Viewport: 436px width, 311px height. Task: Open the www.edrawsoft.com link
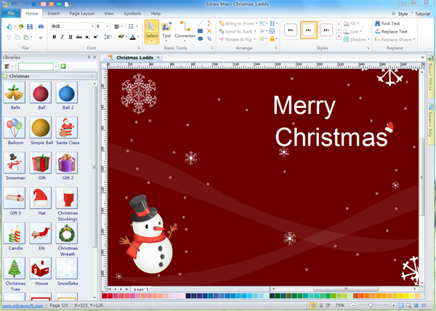pos(23,305)
